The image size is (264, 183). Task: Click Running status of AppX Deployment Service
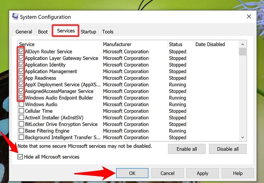click(x=178, y=85)
